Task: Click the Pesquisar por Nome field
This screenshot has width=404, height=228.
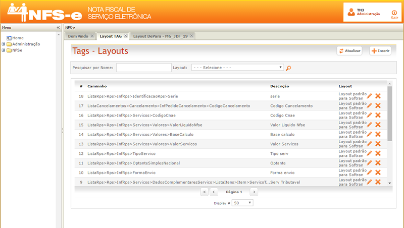Action: coord(144,67)
